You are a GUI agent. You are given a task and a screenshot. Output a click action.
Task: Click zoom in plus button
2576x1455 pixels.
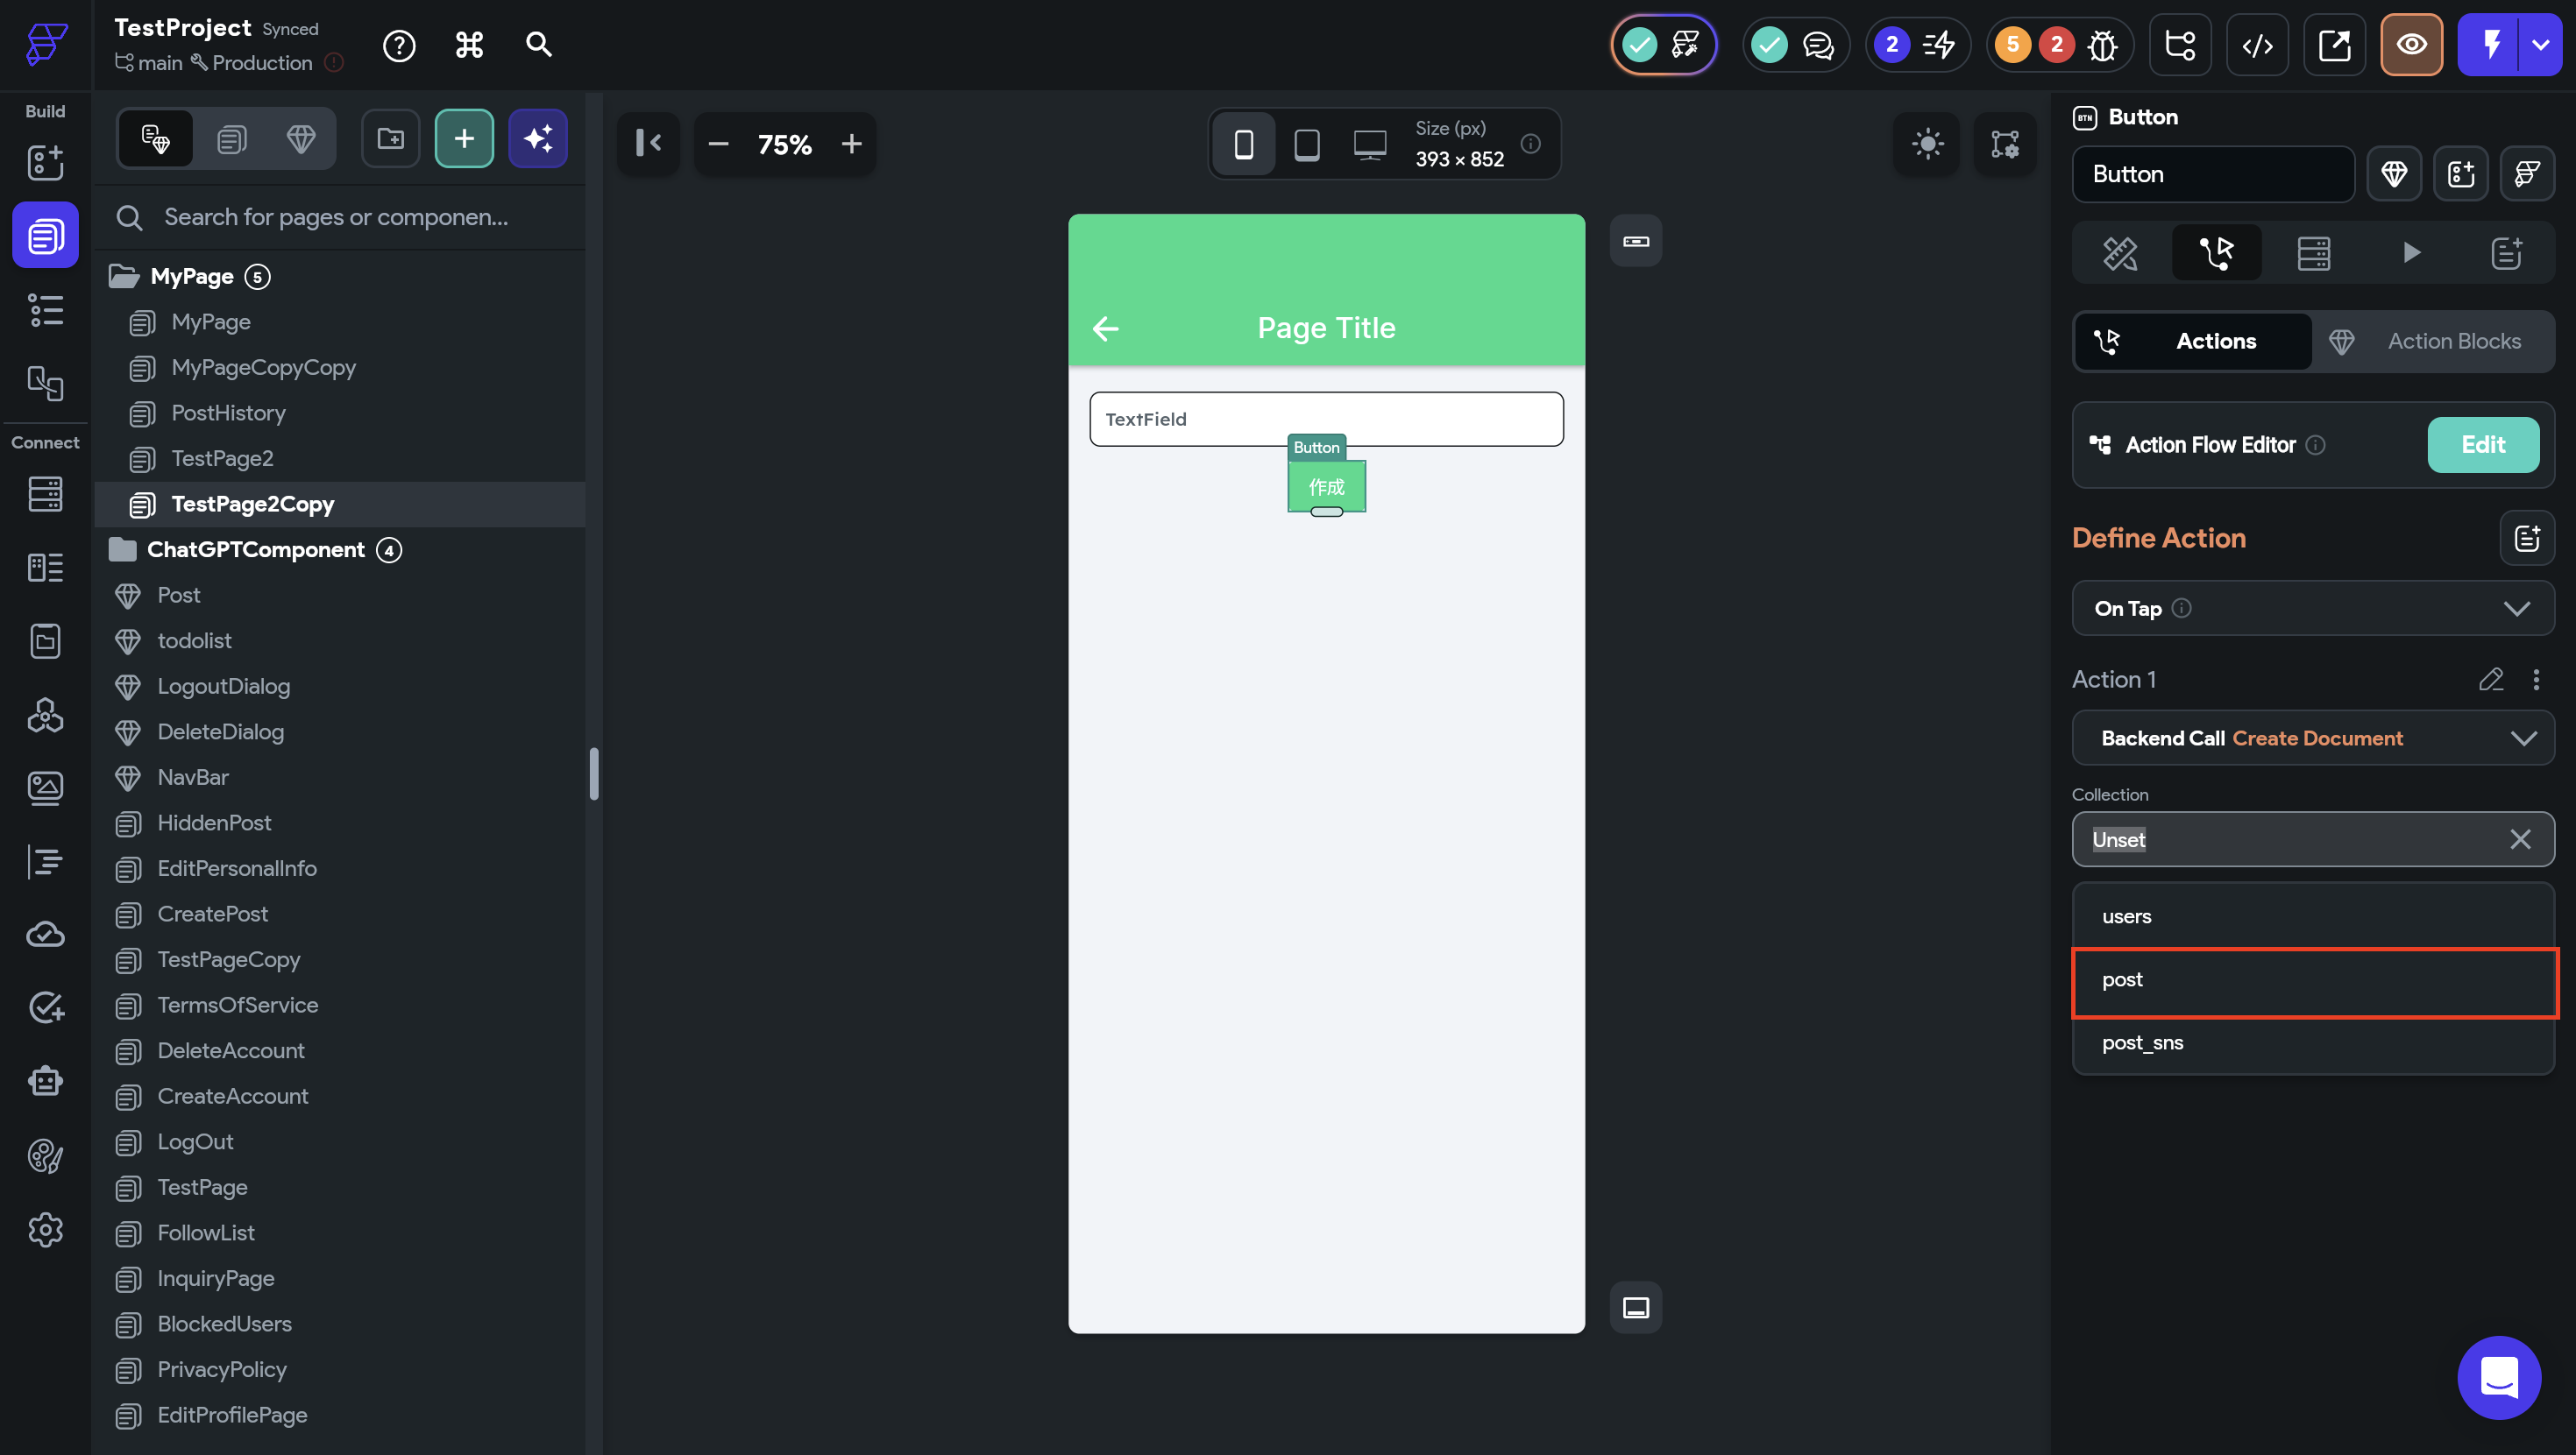coord(851,144)
